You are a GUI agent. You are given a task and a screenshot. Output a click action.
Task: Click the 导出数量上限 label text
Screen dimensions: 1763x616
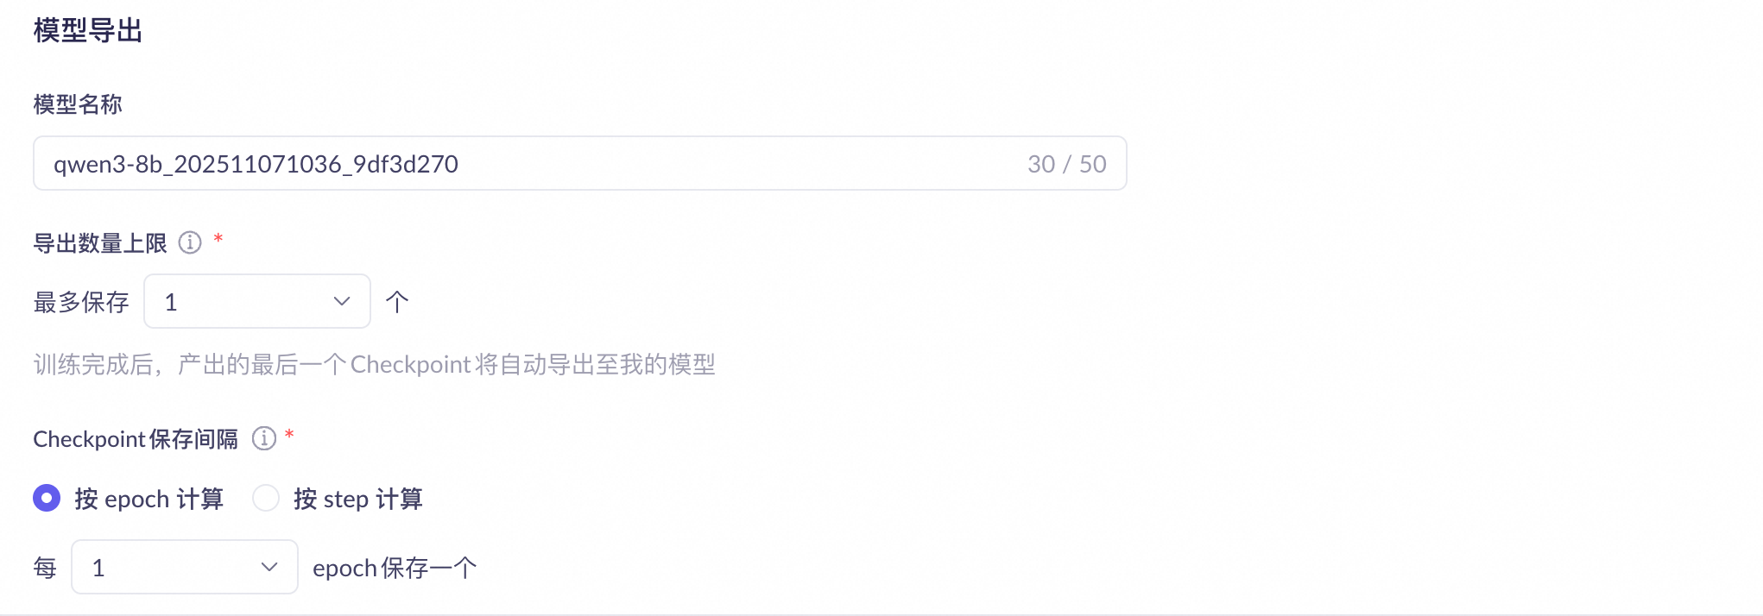coord(100,243)
